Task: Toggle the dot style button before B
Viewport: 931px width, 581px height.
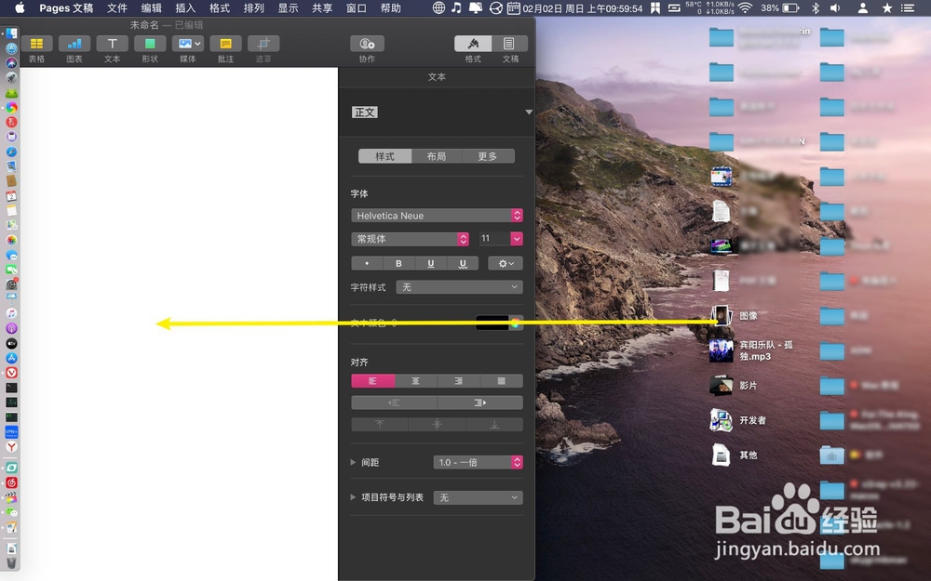Action: tap(367, 263)
